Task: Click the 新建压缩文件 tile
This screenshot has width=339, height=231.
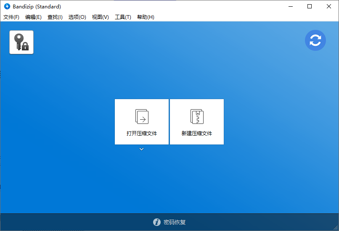Action: click(197, 122)
